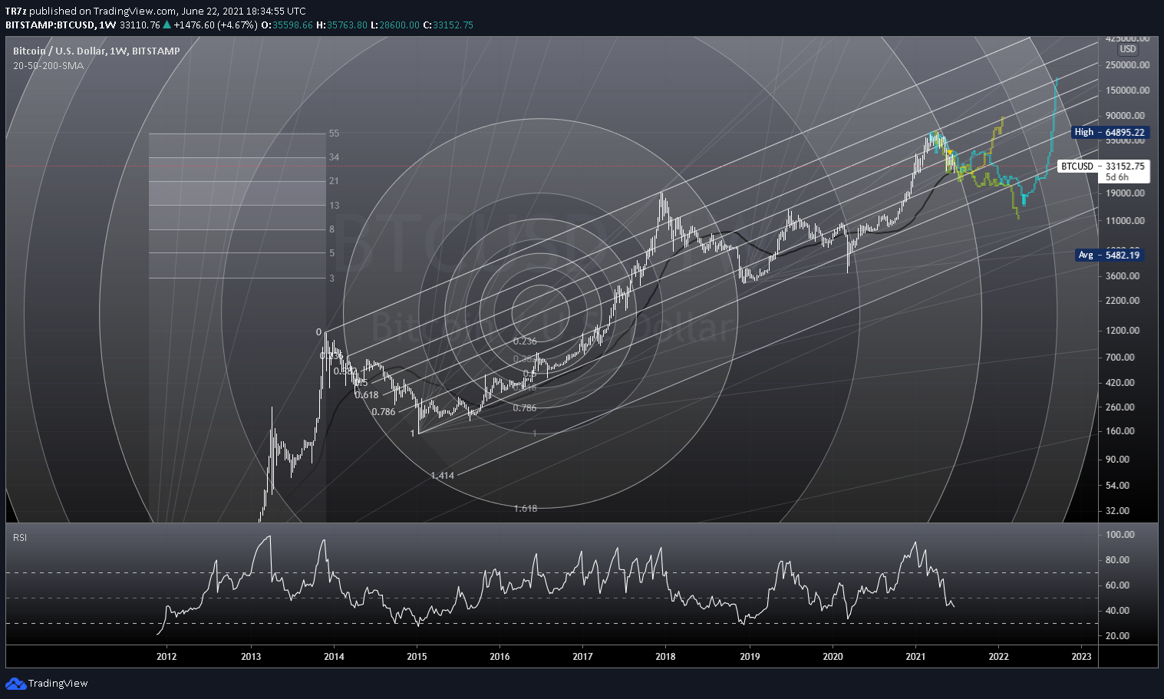Click the TradingView cloud logo icon

15,684
